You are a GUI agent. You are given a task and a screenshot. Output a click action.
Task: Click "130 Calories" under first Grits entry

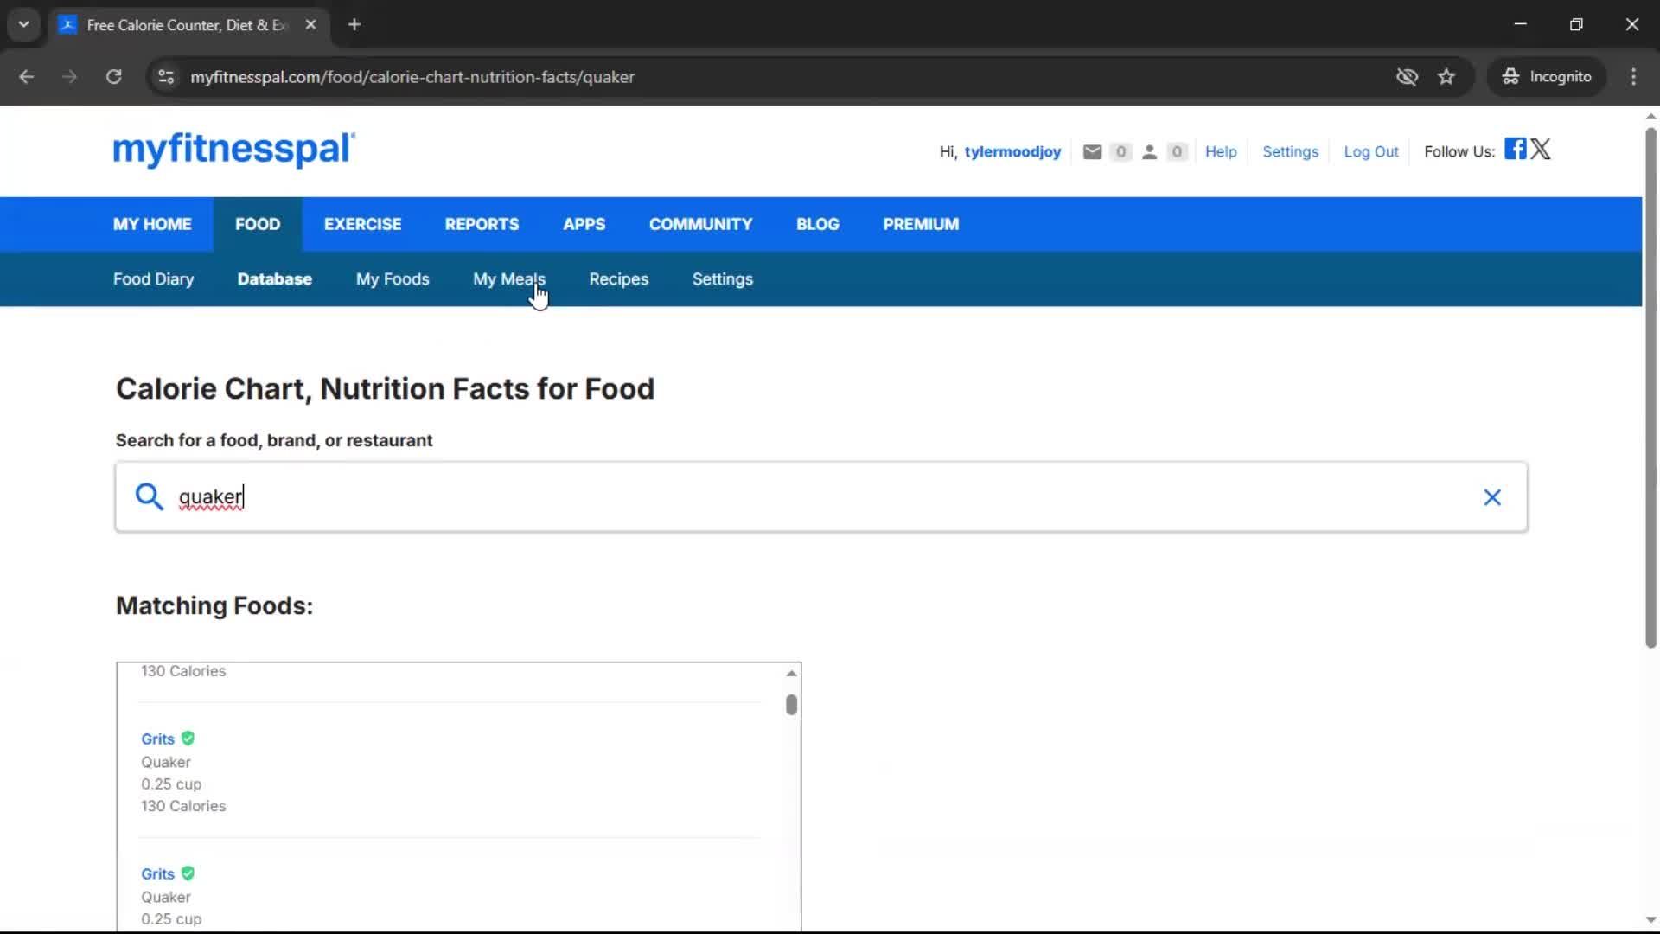183,806
